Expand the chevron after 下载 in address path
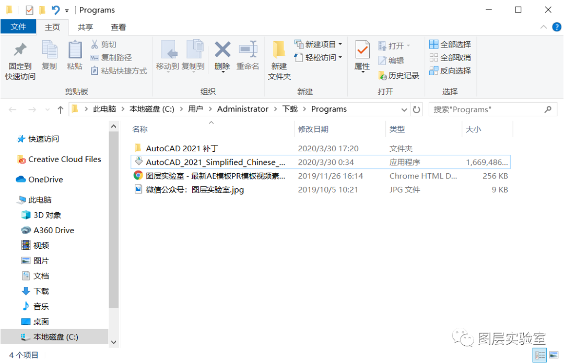The height and width of the screenshot is (363, 564). (x=304, y=109)
